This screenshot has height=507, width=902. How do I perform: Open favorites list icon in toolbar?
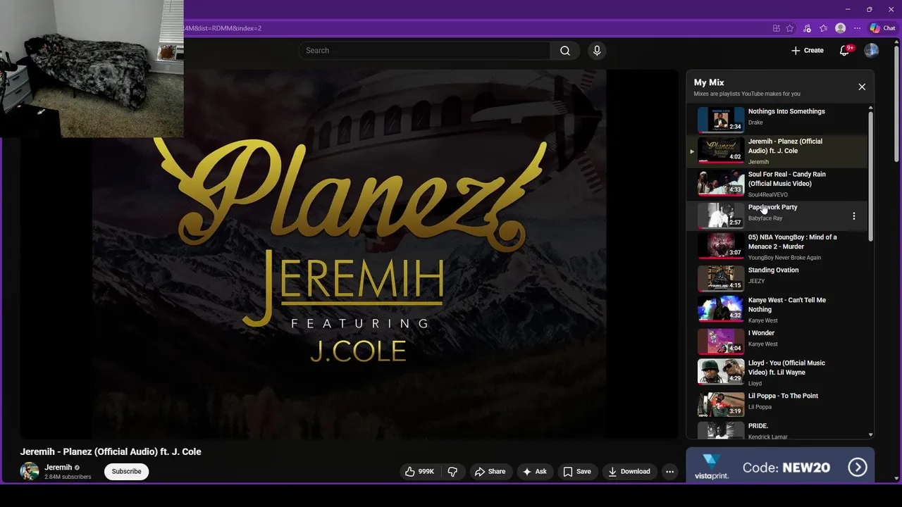coord(823,28)
